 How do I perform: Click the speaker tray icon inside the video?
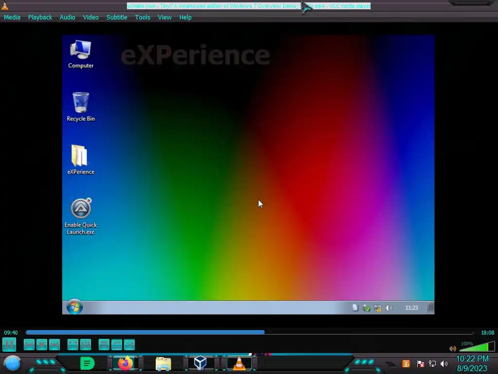(389, 308)
